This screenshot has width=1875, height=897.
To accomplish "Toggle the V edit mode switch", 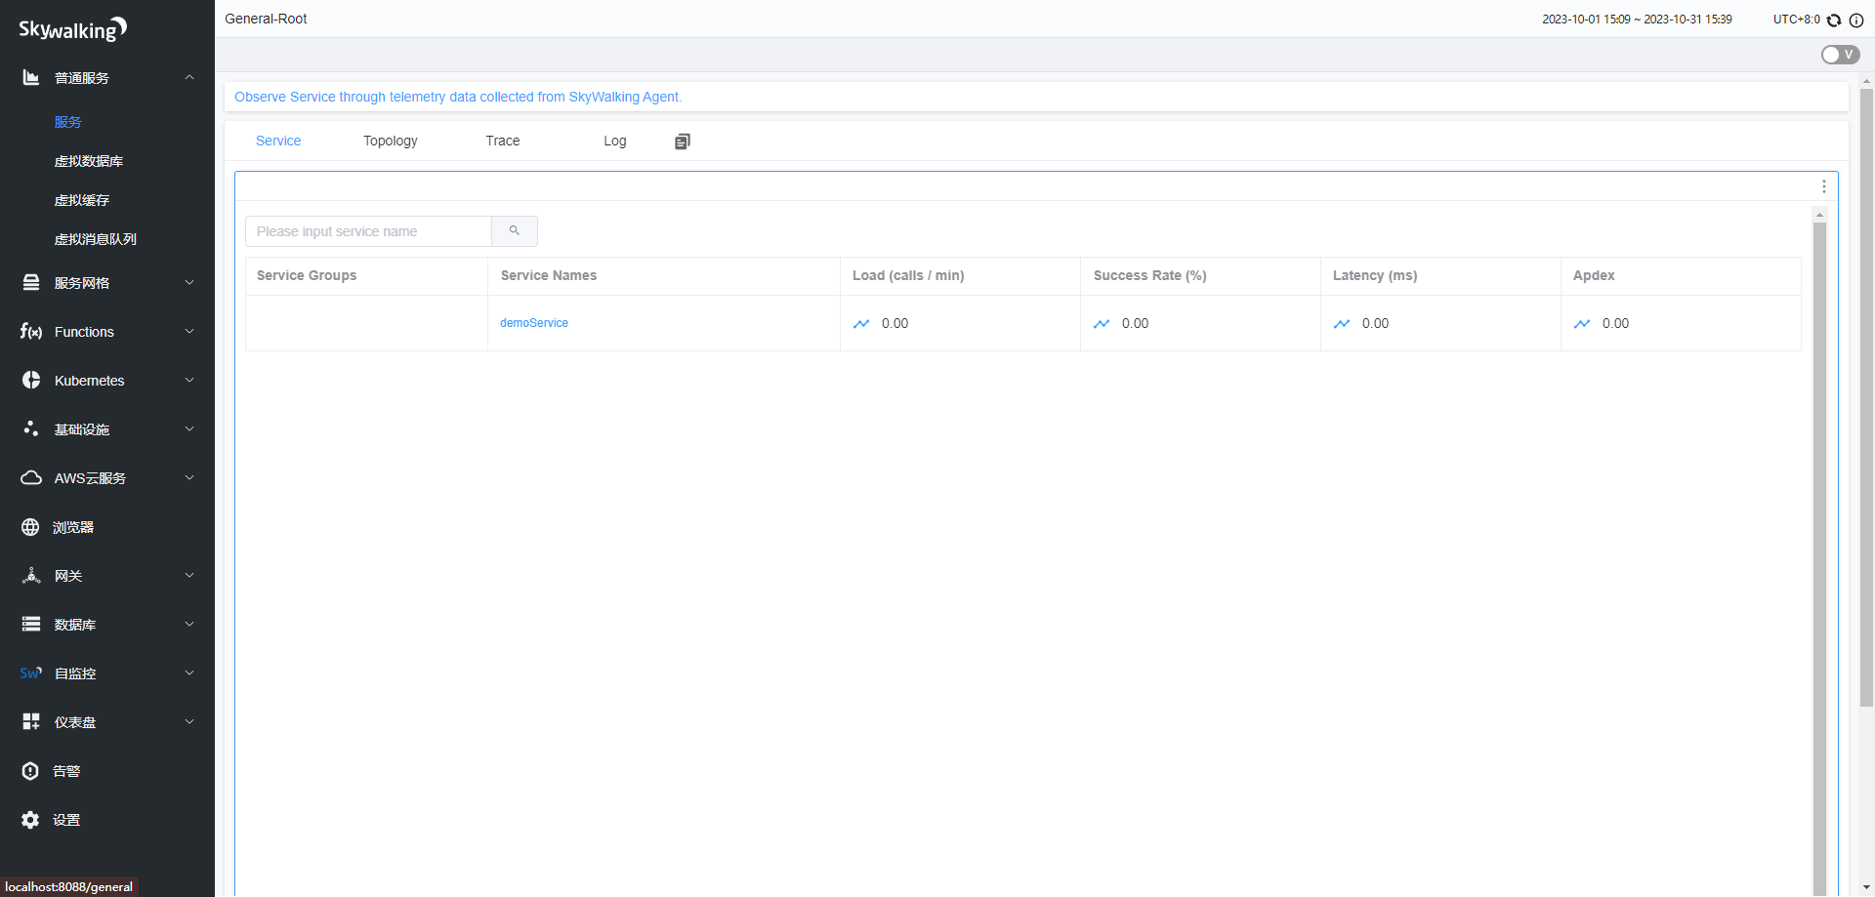I will click(x=1839, y=55).
